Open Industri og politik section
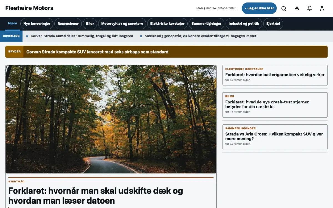Viewport: 333px width, 208px height. (244, 24)
